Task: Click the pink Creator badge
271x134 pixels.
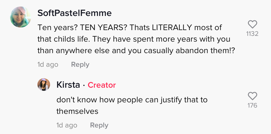Action: [x=102, y=85]
